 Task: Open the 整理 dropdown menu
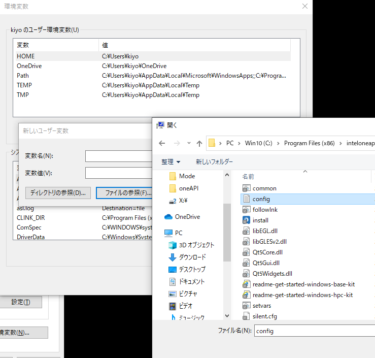point(171,162)
